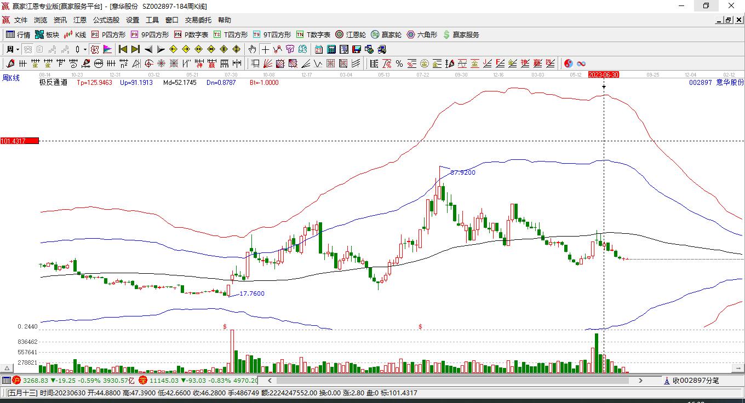Click the 极反通道 indicator name
The width and height of the screenshot is (745, 403).
[53, 83]
